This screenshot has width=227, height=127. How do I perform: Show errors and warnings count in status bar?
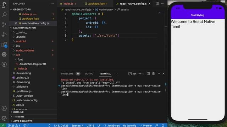pos(14,126)
